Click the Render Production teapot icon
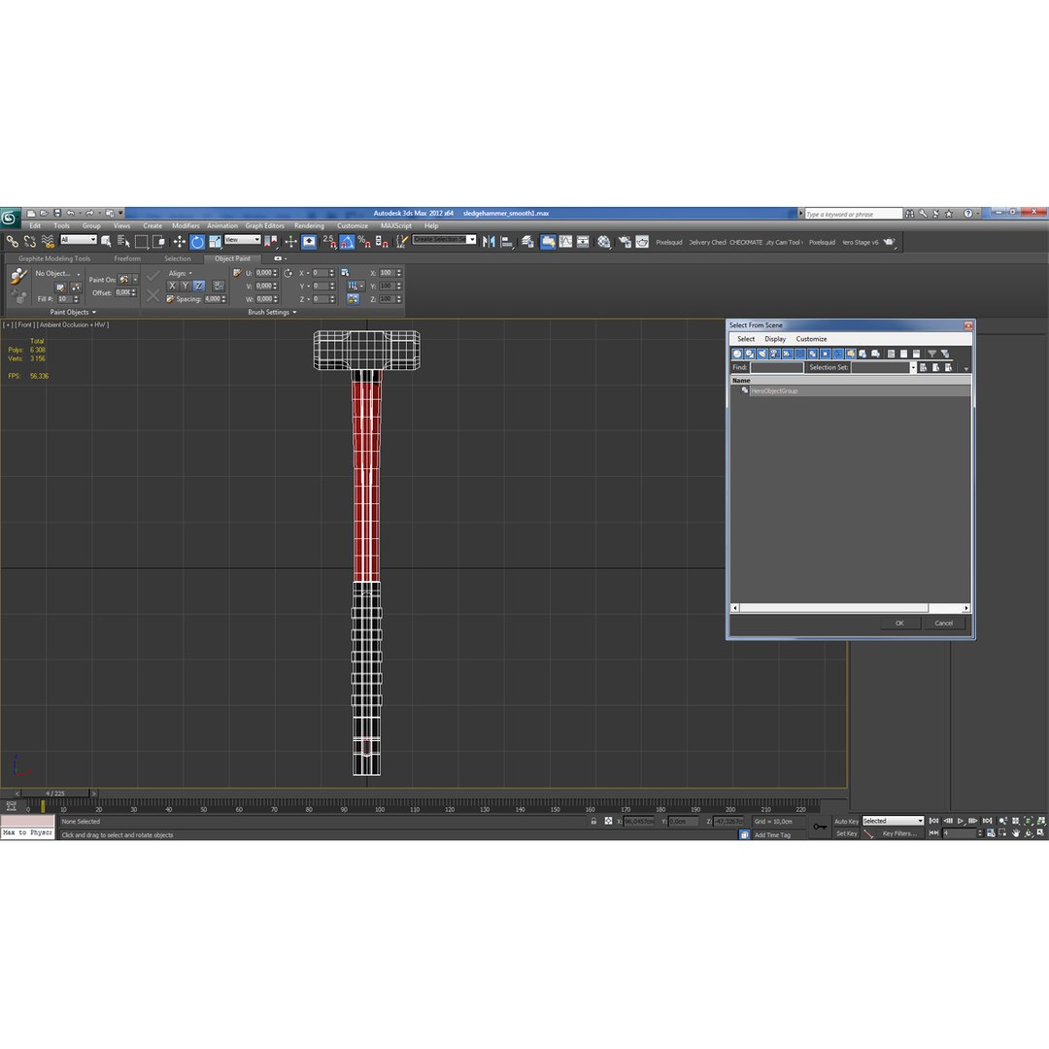 pyautogui.click(x=889, y=242)
